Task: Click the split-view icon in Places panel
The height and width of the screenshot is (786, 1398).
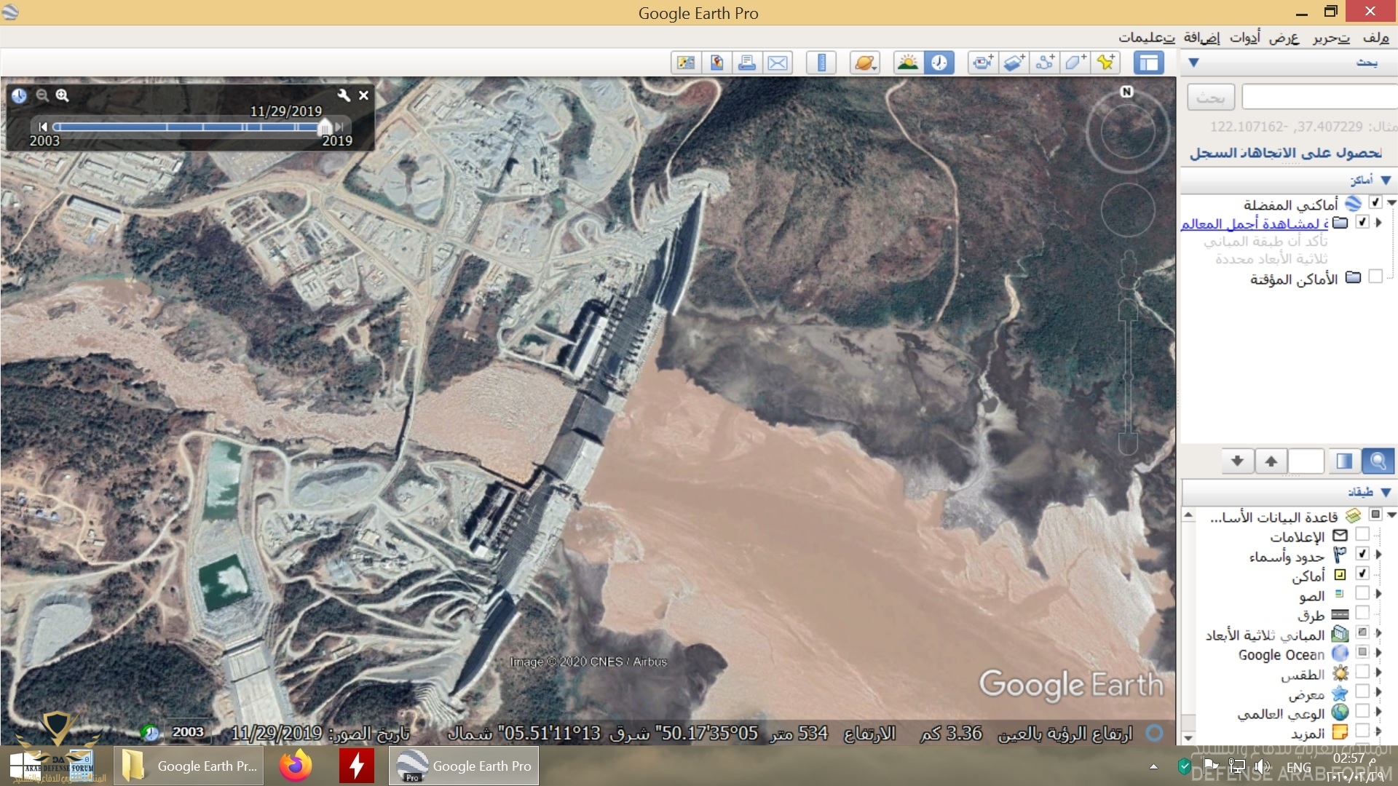Action: coord(1344,461)
